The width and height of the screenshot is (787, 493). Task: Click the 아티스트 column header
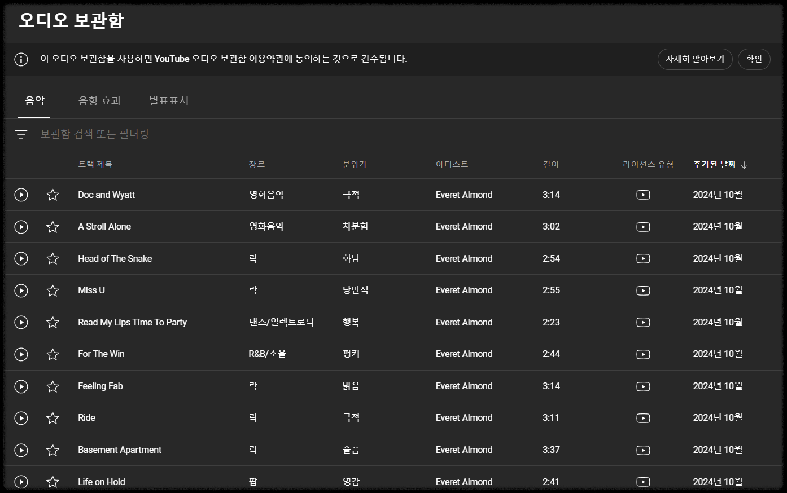coord(452,164)
